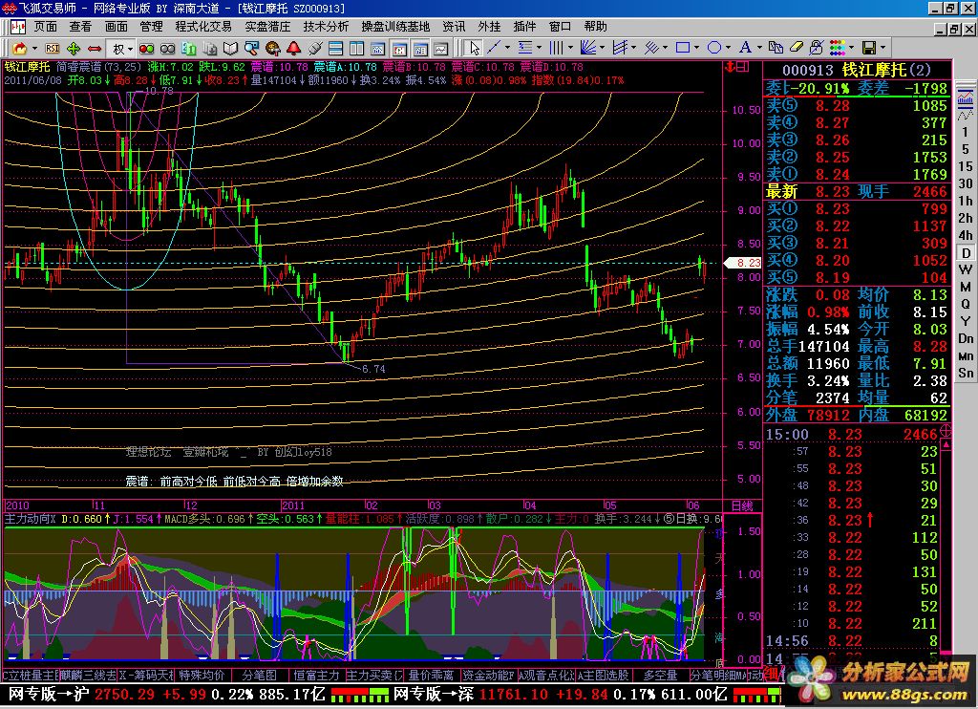
Task: Click the 卖⑤ 8.28 order row
Action: (x=857, y=105)
